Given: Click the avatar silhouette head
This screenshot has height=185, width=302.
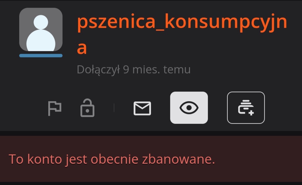Looking at the screenshot, I should pyautogui.click(x=41, y=22).
